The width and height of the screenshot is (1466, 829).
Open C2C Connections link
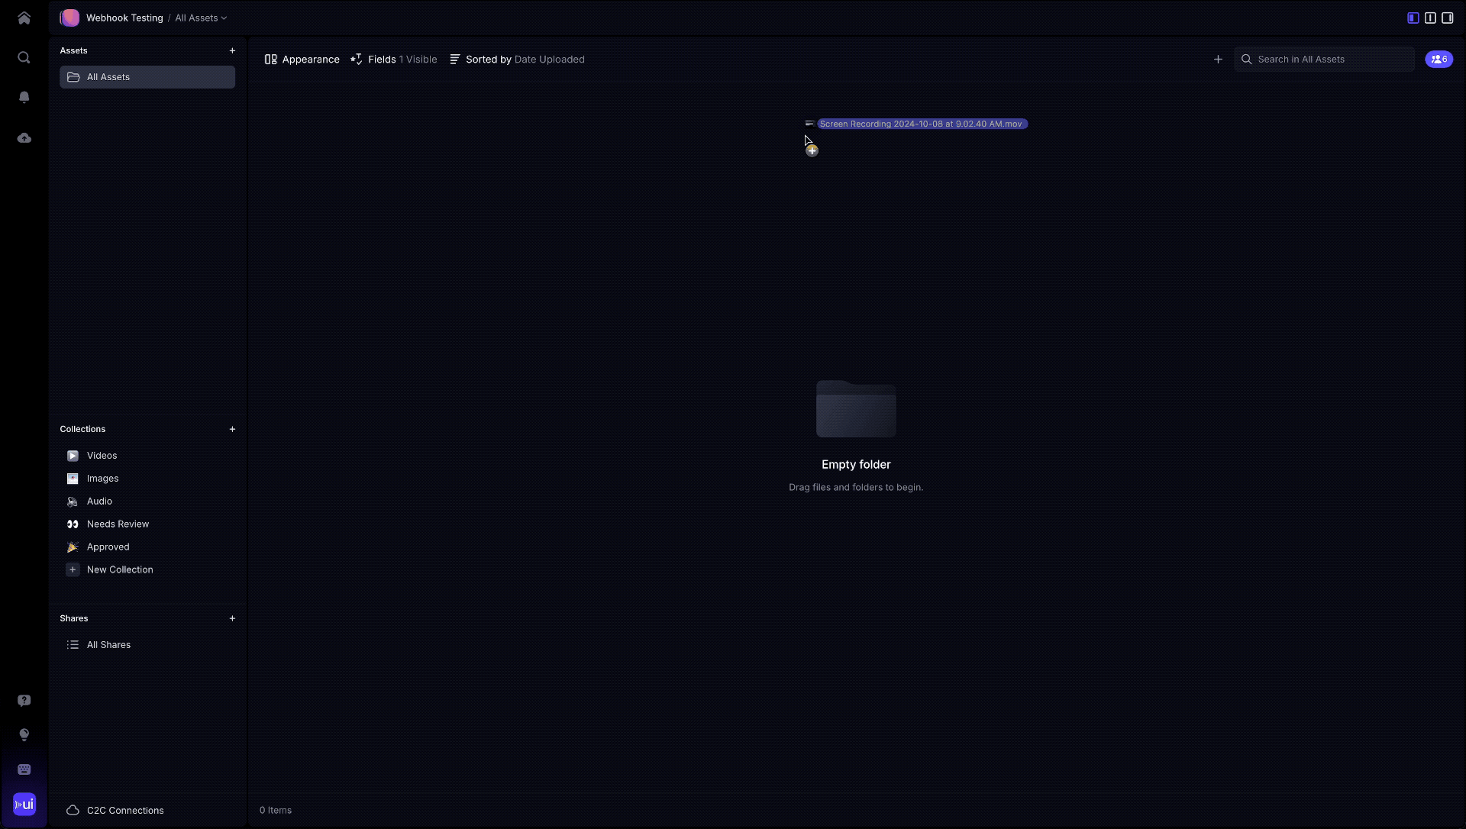click(x=124, y=811)
